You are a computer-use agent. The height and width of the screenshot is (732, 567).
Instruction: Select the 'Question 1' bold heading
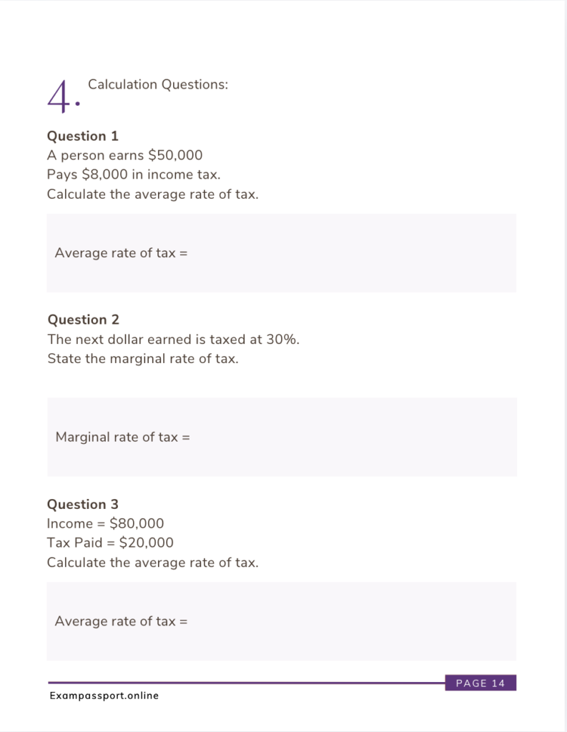coord(83,136)
